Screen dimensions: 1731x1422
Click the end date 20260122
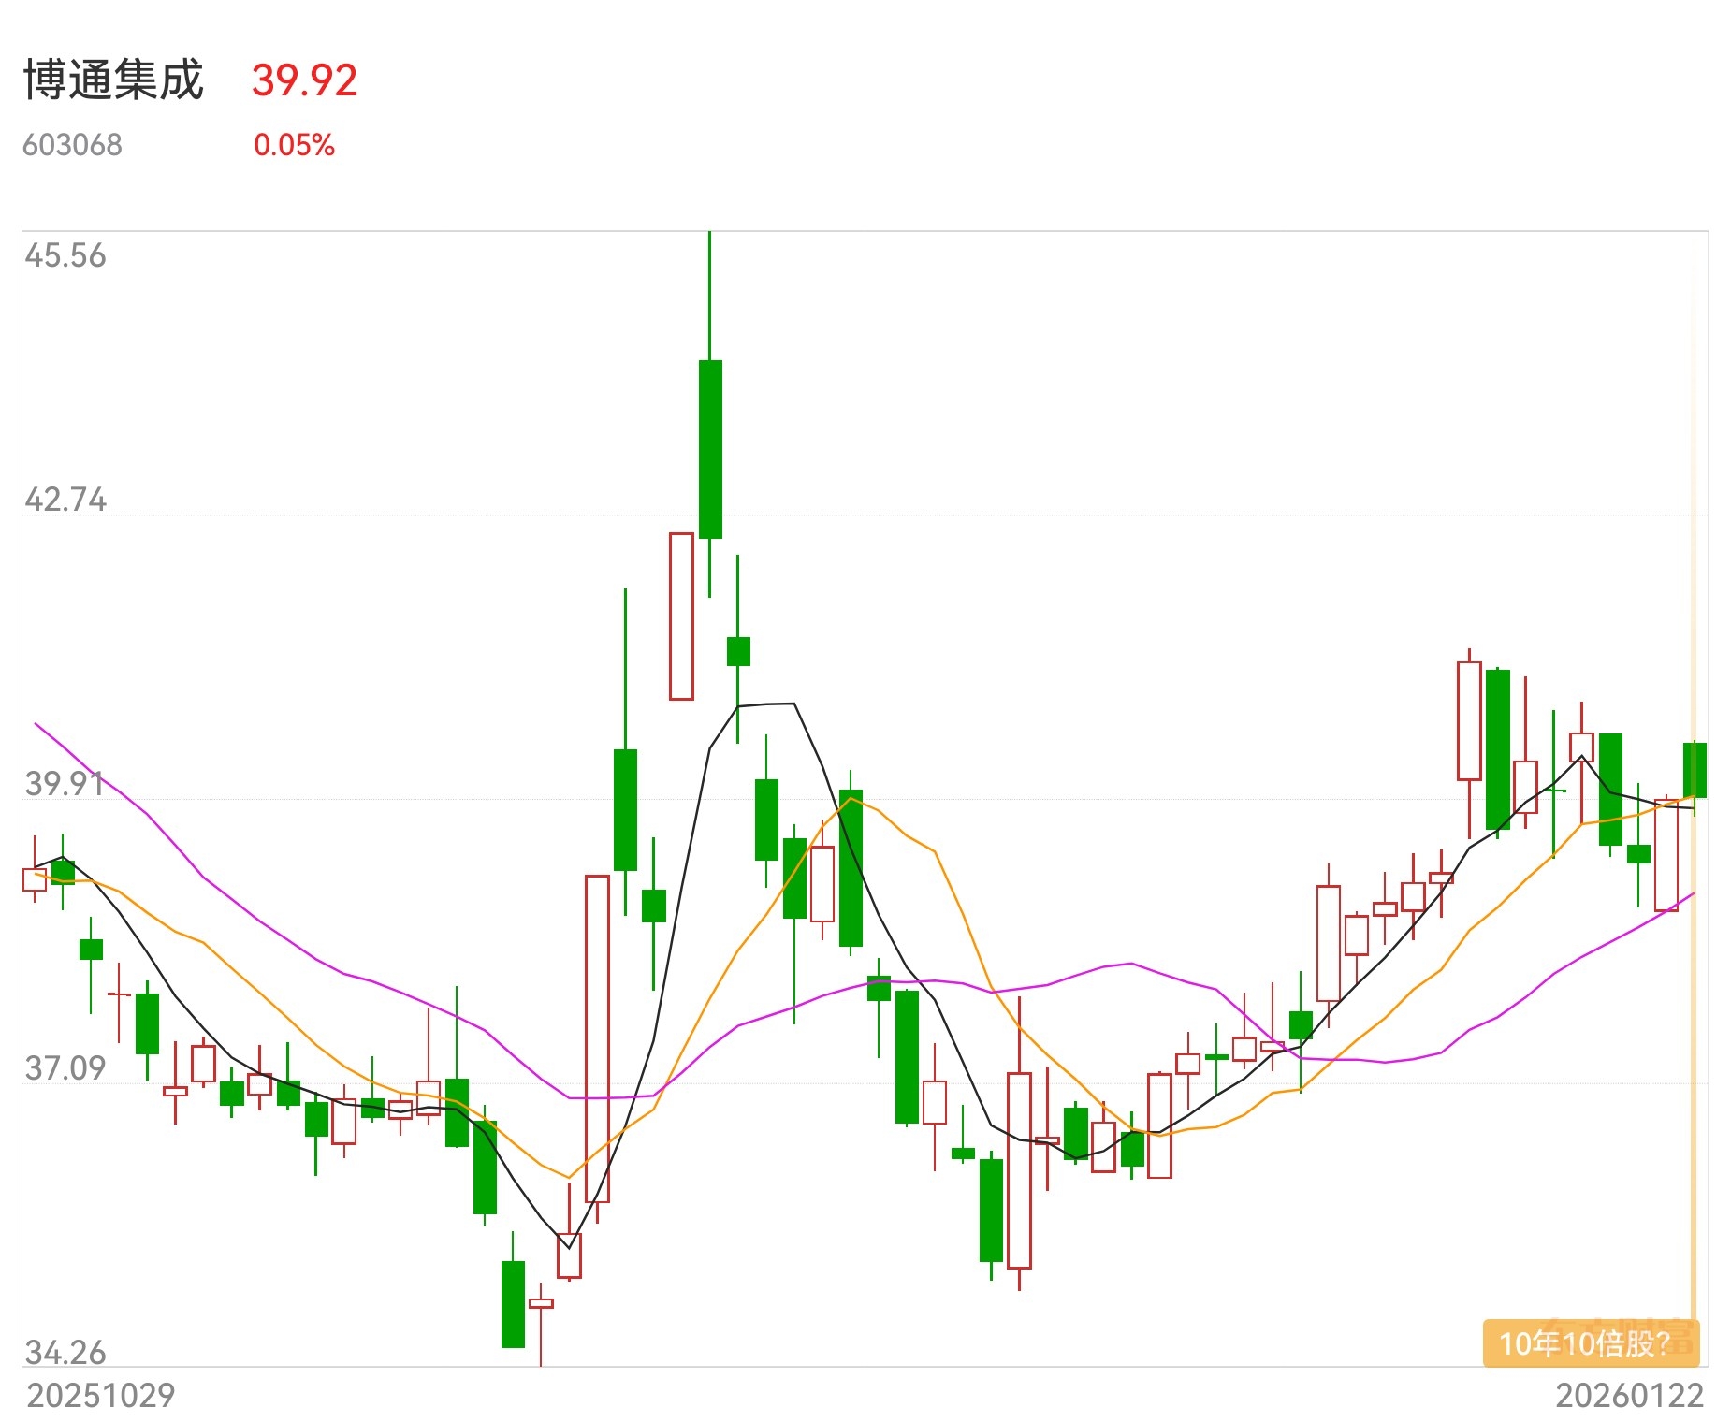coord(1629,1395)
